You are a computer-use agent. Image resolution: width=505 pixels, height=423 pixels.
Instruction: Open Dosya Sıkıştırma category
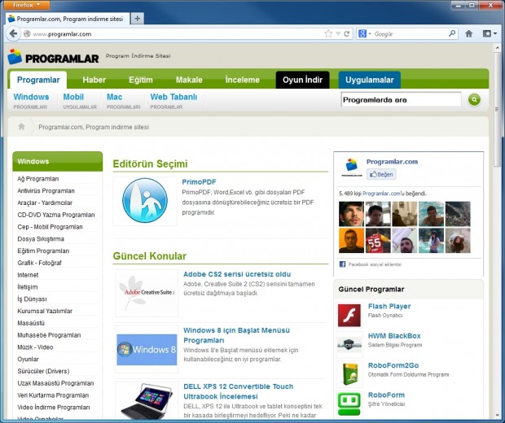coord(41,238)
